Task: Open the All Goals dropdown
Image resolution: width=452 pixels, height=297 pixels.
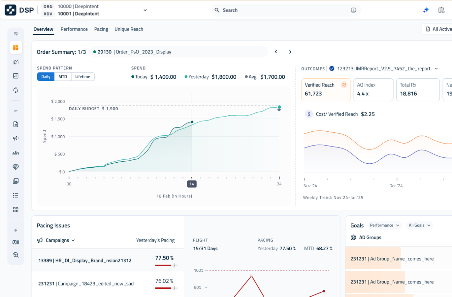Action: (419, 226)
